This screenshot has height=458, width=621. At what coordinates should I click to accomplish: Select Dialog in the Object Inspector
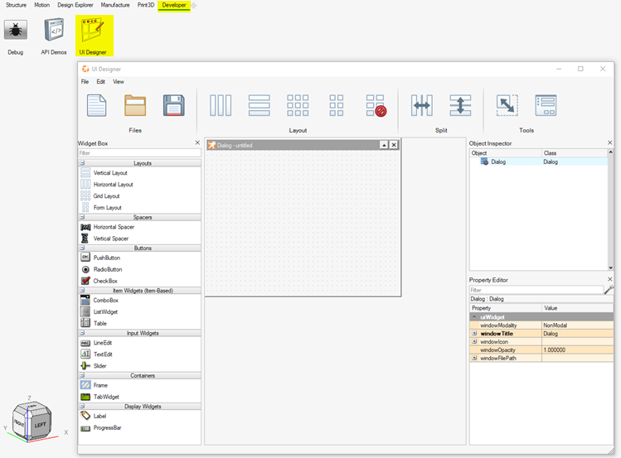(497, 162)
